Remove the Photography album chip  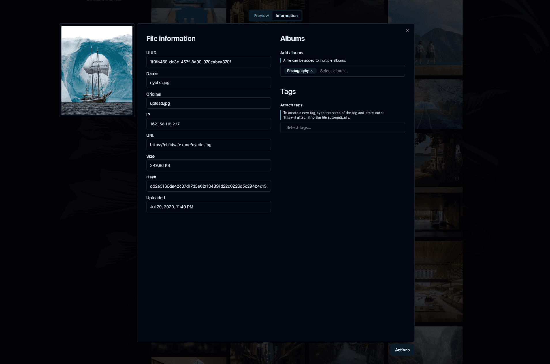coord(312,71)
